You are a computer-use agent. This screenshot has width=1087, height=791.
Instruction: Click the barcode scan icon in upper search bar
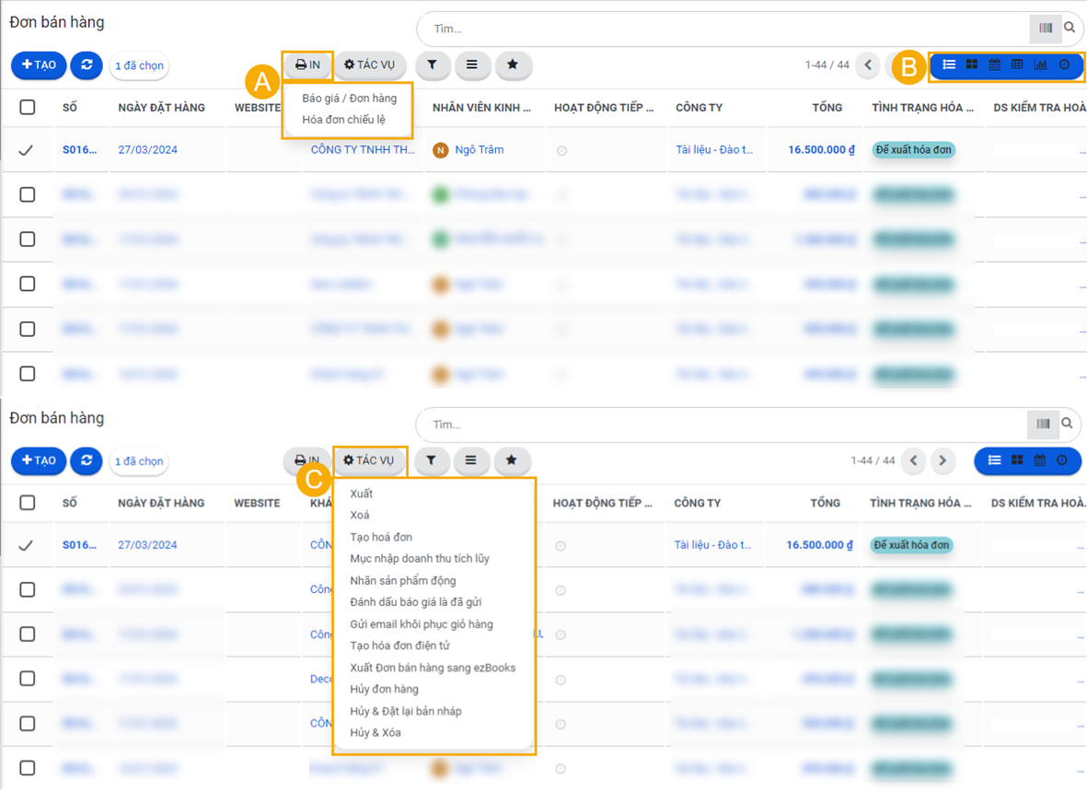coord(1046,28)
